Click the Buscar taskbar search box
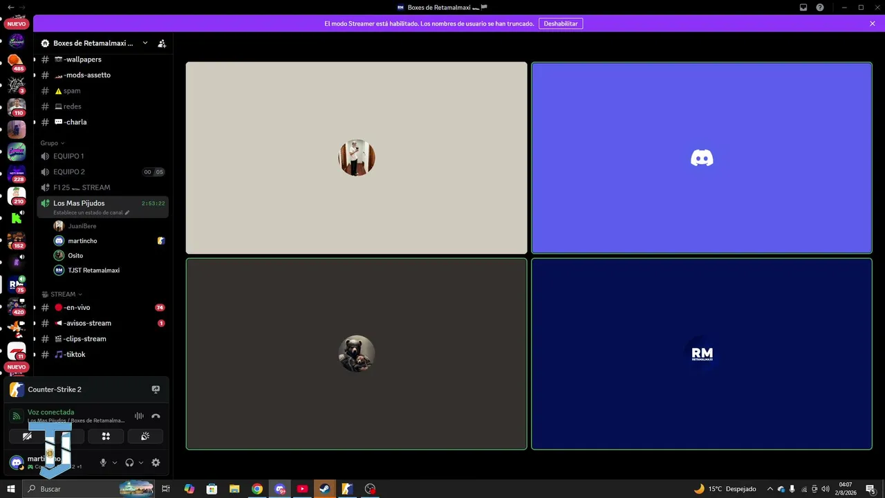The height and width of the screenshot is (498, 885). 89,489
